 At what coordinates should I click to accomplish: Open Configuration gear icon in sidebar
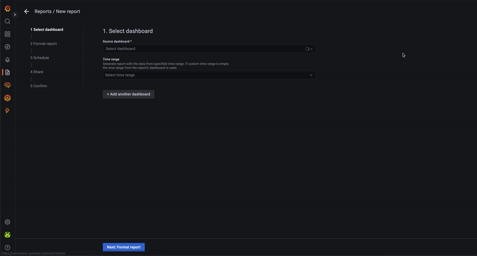tap(7, 222)
